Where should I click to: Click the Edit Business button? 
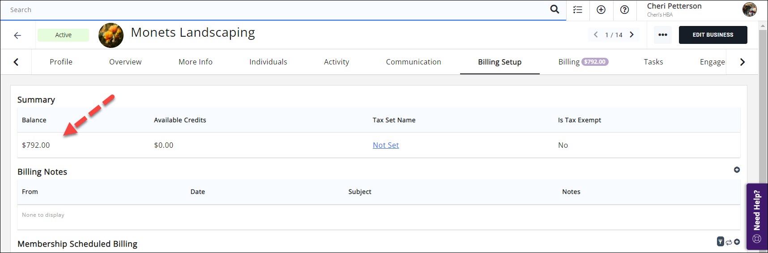pos(713,35)
